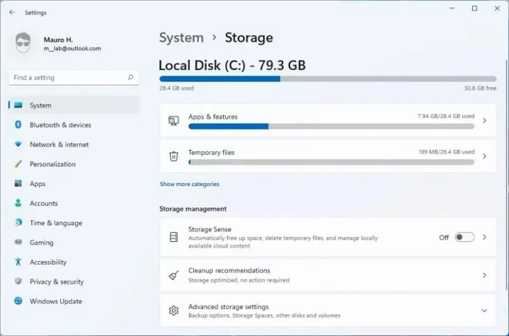Click the Storage management heading
This screenshot has width=509, height=336.
193,209
